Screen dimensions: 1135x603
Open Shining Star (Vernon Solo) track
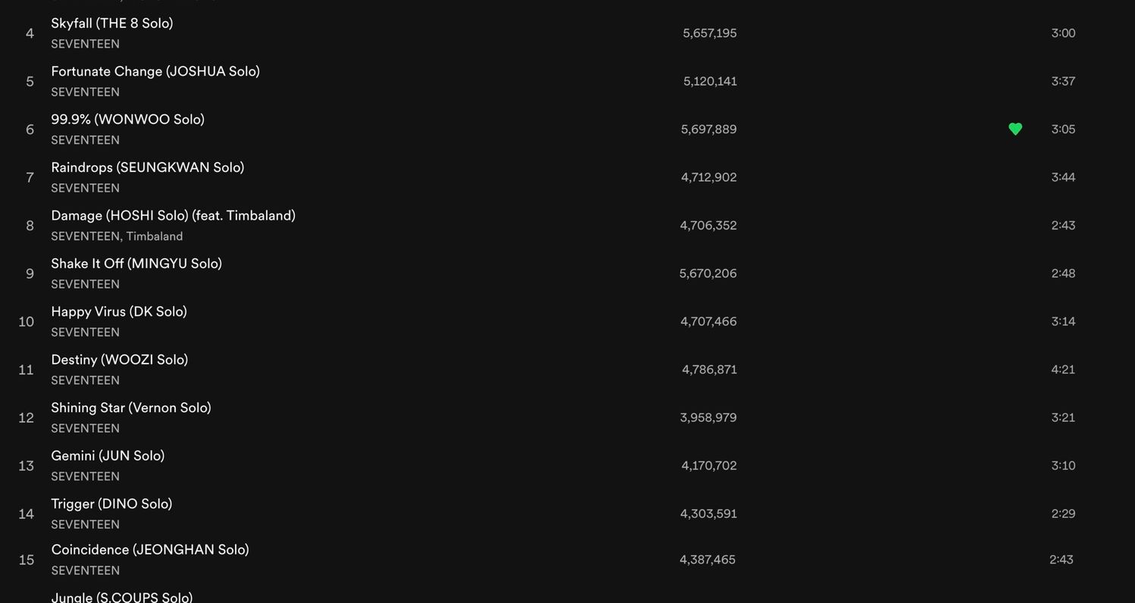pyautogui.click(x=131, y=408)
